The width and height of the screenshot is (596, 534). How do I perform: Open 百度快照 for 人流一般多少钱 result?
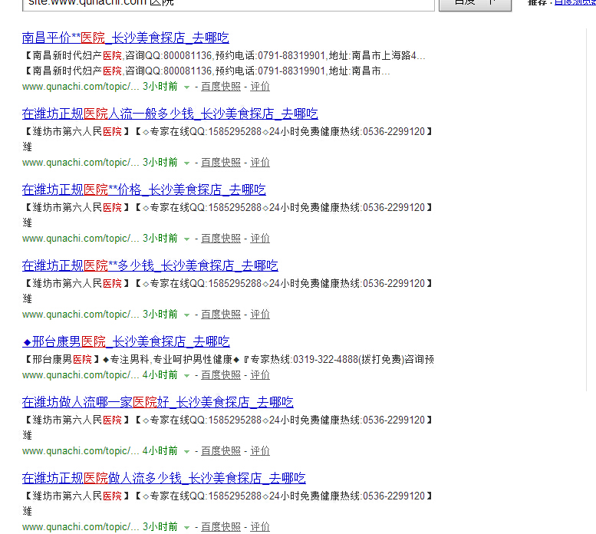221,163
